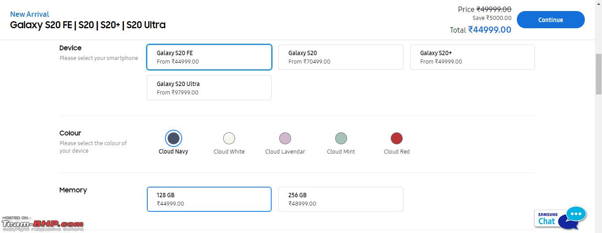This screenshot has height=233, width=602.
Task: Click the Cloud White label text
Action: click(x=229, y=151)
